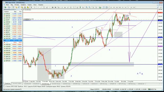Close the Market Watch panel
The width and height of the screenshot is (164, 92).
22,9
